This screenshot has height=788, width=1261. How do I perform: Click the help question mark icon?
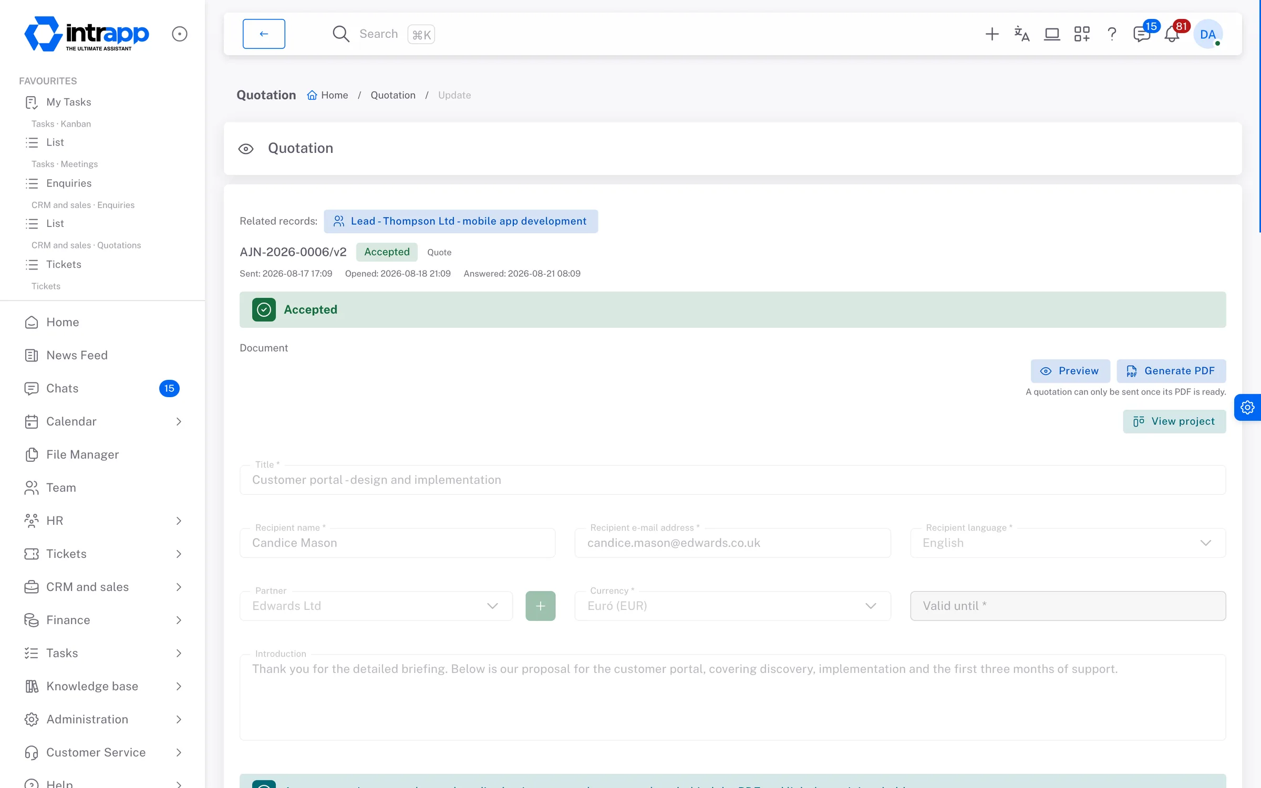tap(1112, 34)
